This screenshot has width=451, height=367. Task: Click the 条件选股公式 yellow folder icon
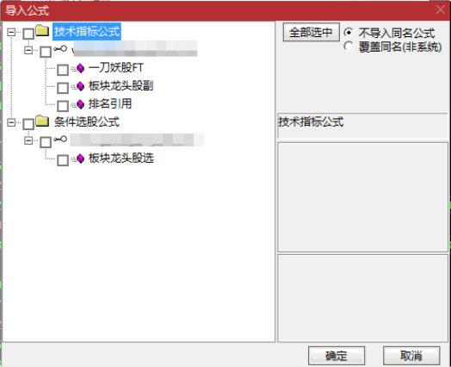click(42, 121)
